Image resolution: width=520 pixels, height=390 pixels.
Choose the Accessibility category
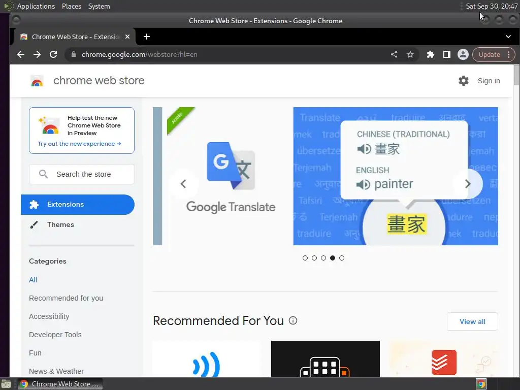tap(49, 316)
